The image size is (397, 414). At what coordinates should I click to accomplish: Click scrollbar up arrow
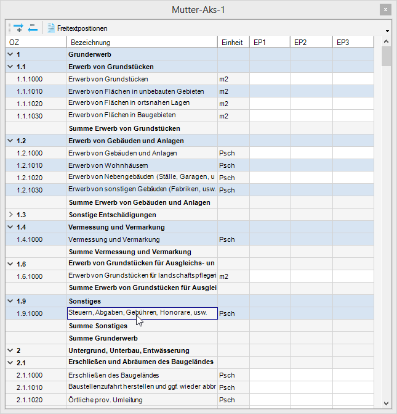(x=386, y=41)
